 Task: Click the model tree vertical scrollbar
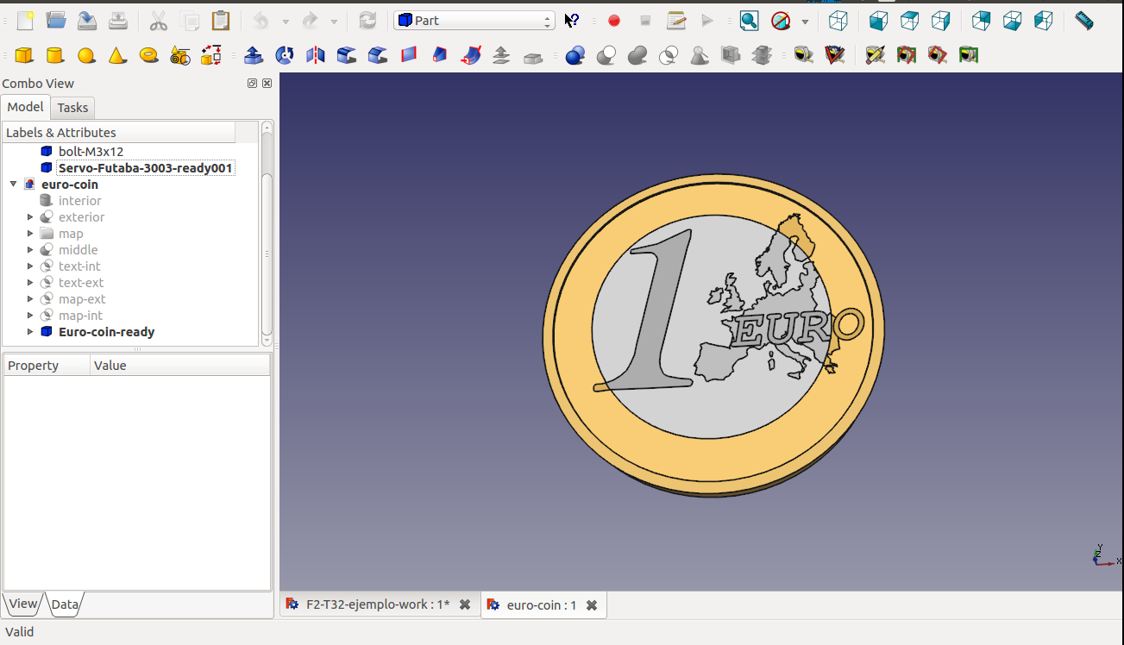[x=267, y=250]
